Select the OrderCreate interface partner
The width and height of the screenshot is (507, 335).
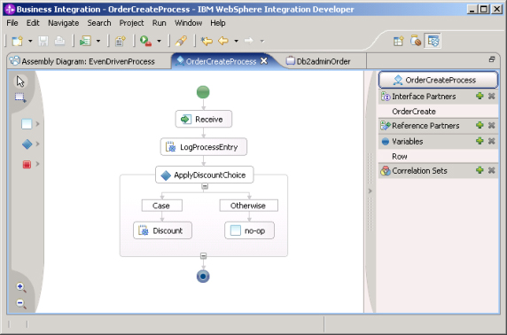[x=414, y=112]
